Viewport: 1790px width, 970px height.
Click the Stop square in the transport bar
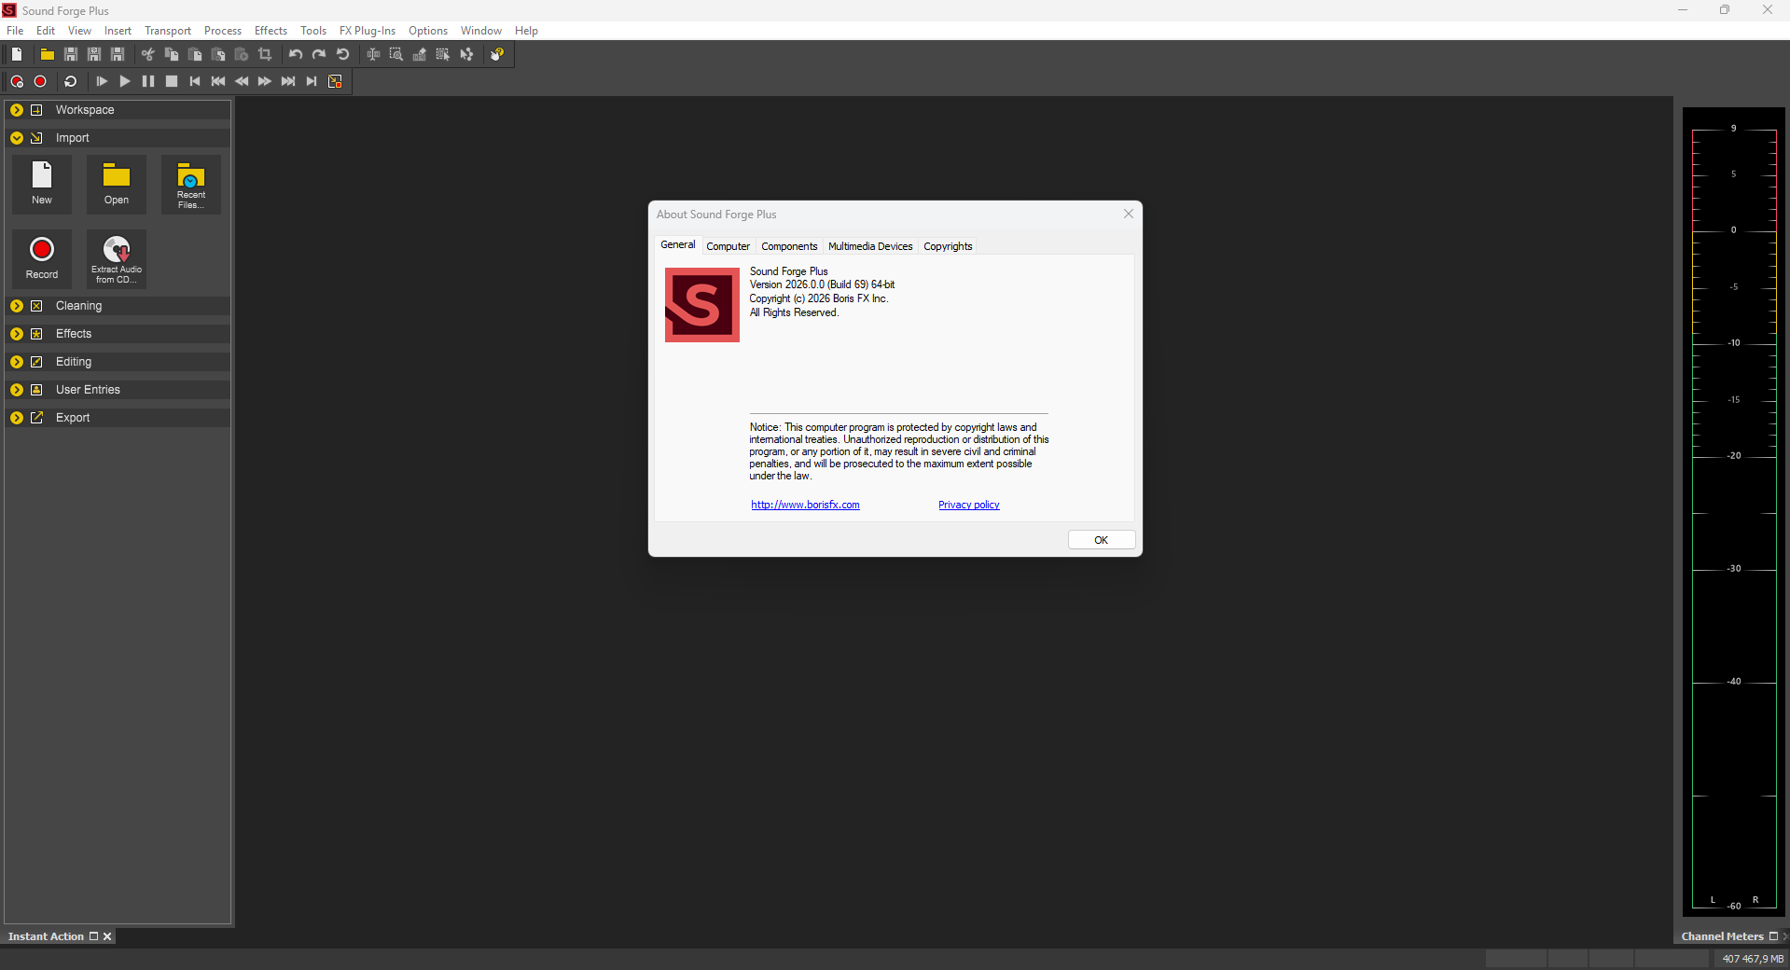(x=172, y=81)
